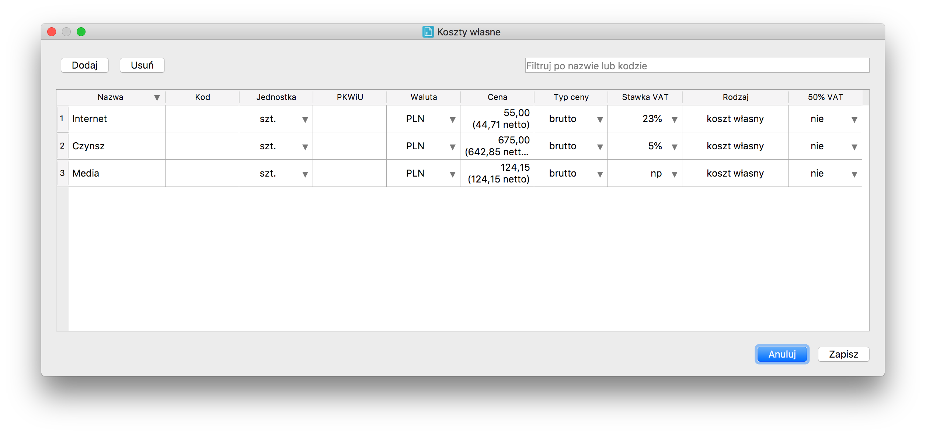Select row number 2 header
926x435 pixels.
pyautogui.click(x=62, y=146)
